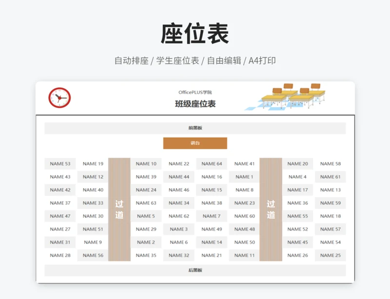The image size is (390, 299).
Task: Select the 讲台 (podium) button
Action: coord(195,143)
